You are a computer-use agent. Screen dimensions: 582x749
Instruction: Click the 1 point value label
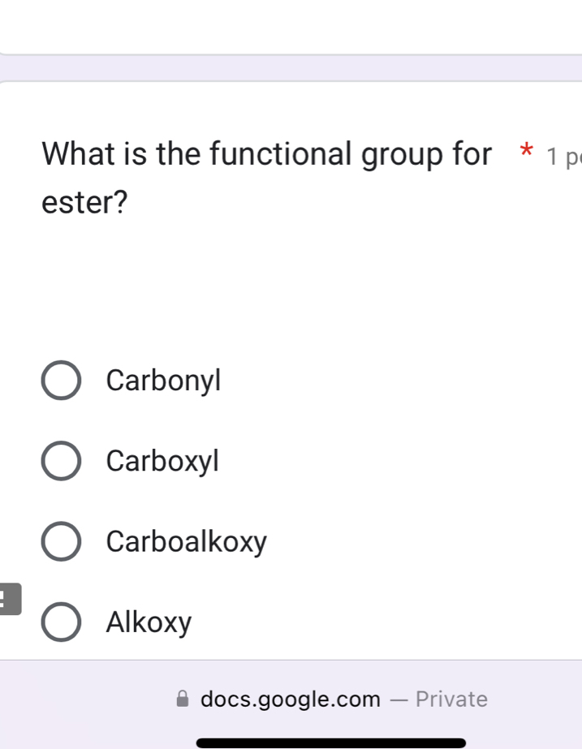pyautogui.click(x=563, y=155)
